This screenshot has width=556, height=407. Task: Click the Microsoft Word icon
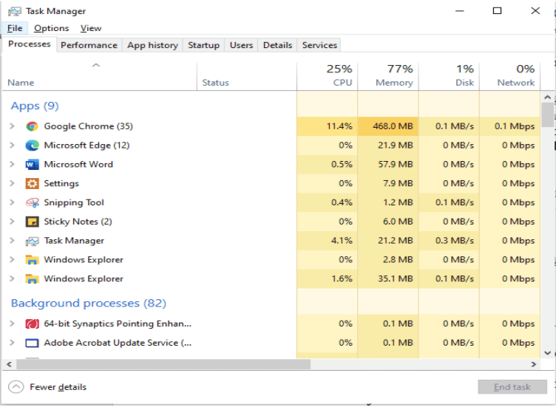pos(32,165)
